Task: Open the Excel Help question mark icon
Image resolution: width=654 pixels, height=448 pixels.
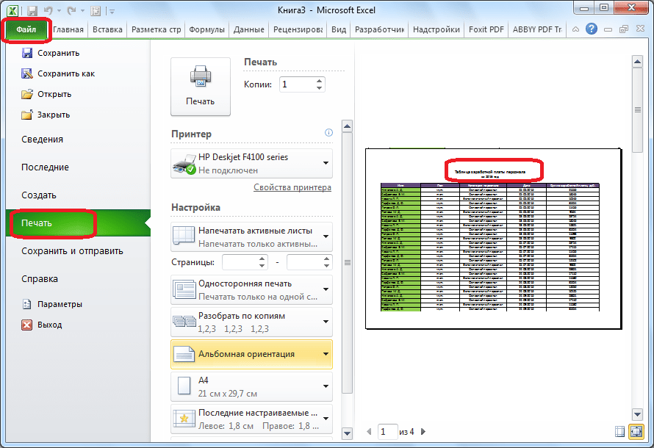Action: [591, 29]
